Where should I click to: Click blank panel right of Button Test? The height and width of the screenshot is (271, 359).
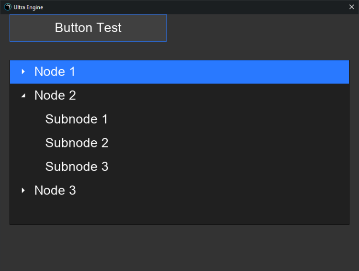point(258,28)
